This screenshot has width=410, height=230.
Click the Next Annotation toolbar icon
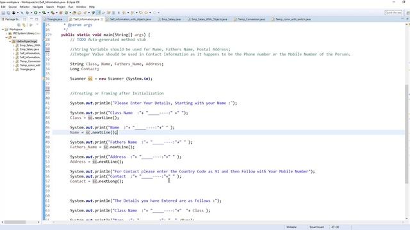tap(124, 13)
